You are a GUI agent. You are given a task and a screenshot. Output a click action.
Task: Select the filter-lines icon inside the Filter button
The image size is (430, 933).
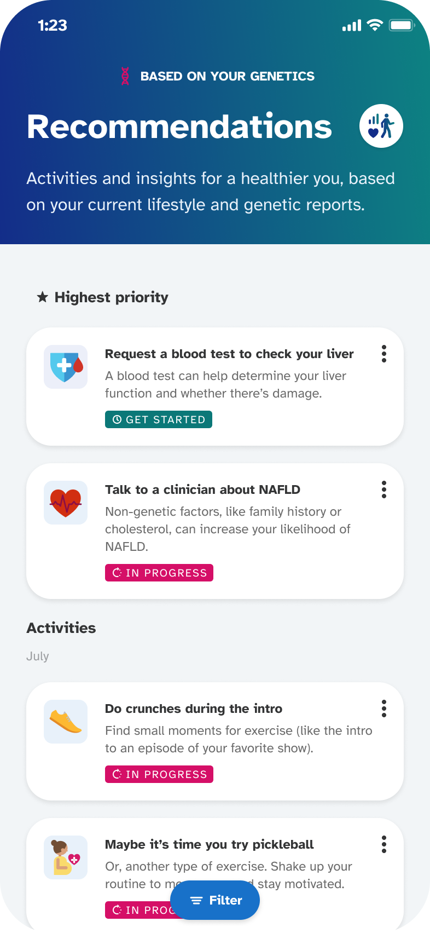195,900
